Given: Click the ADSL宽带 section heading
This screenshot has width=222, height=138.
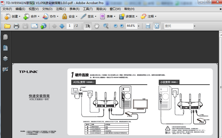Looking at the screenshot, I should click(x=83, y=82).
